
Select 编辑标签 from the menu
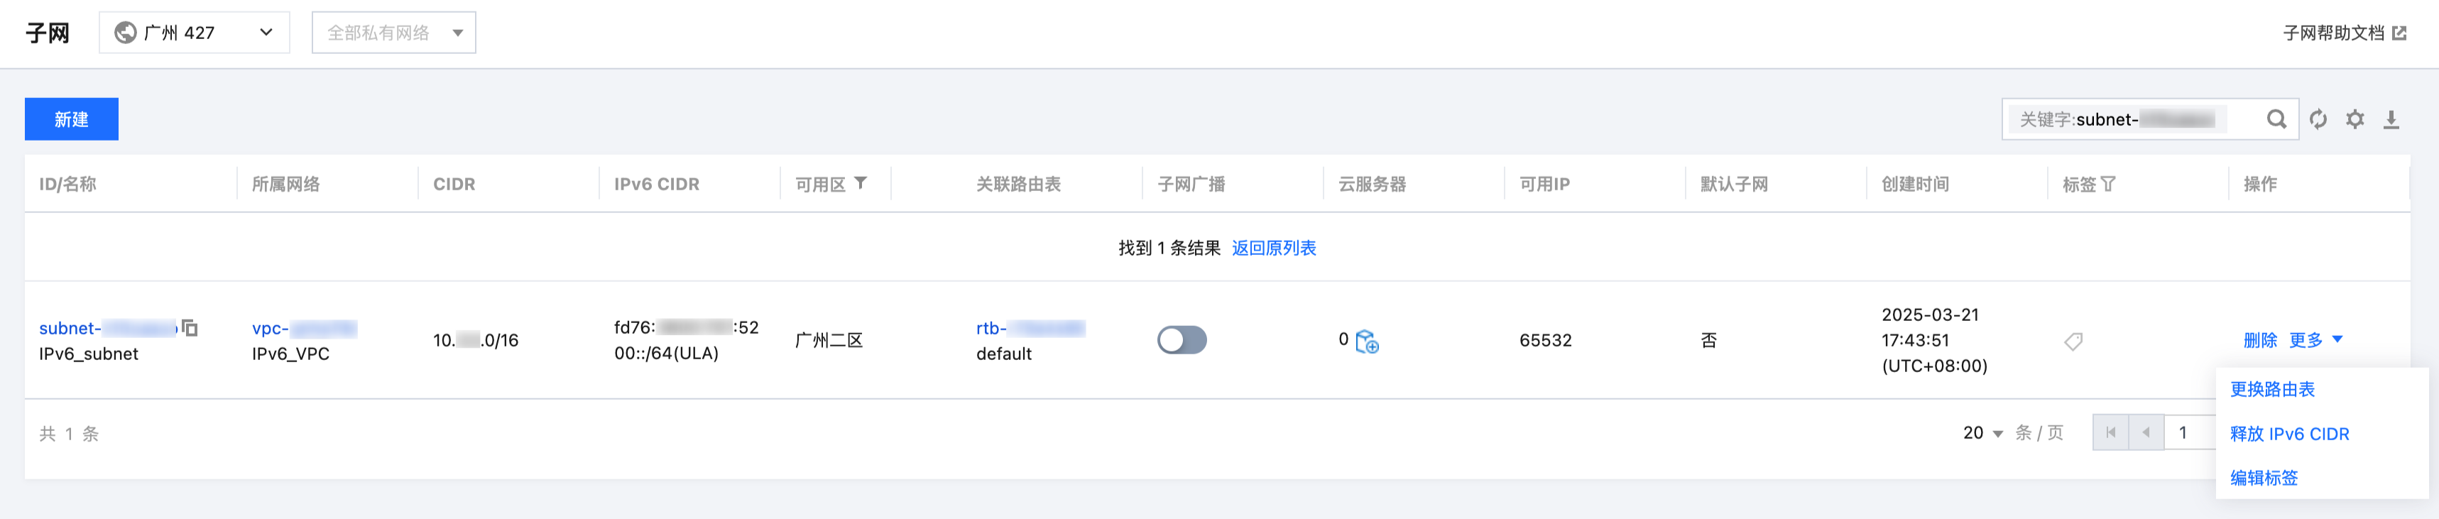[2263, 479]
